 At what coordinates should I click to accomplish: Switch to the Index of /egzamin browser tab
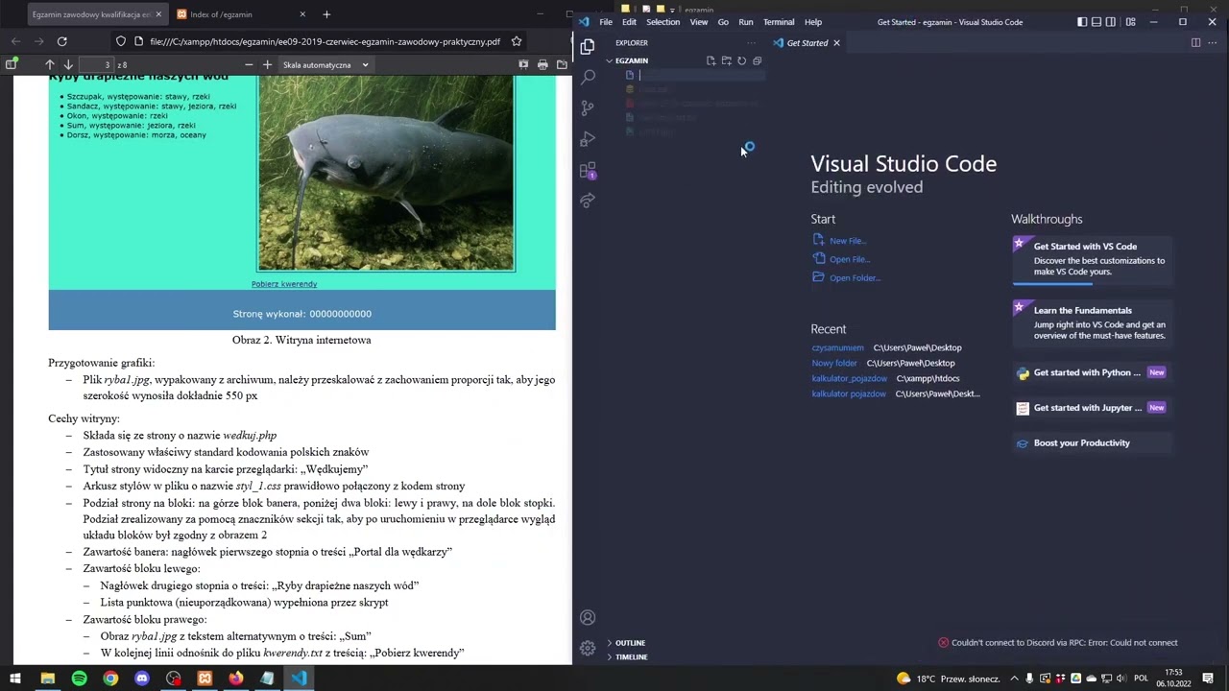coord(240,14)
